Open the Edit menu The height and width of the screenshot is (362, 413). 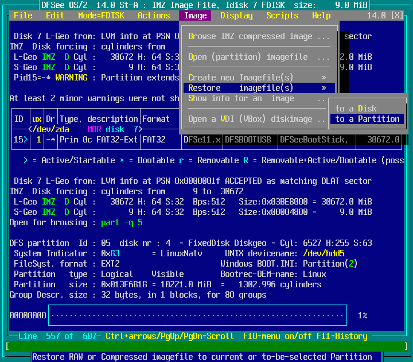click(x=55, y=16)
